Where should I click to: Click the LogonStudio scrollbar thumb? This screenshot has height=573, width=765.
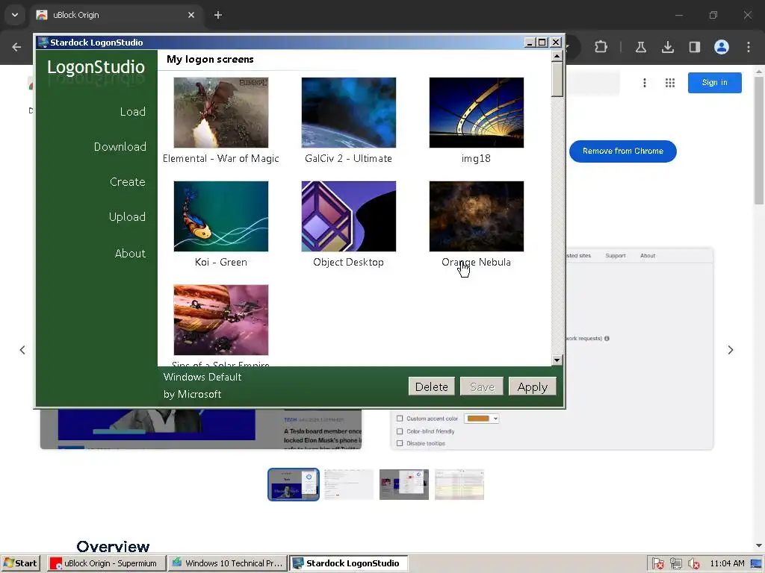pyautogui.click(x=557, y=79)
